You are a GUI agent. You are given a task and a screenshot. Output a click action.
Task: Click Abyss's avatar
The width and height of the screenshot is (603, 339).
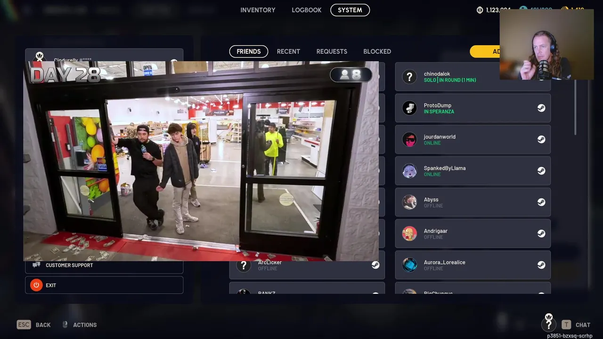tap(409, 202)
